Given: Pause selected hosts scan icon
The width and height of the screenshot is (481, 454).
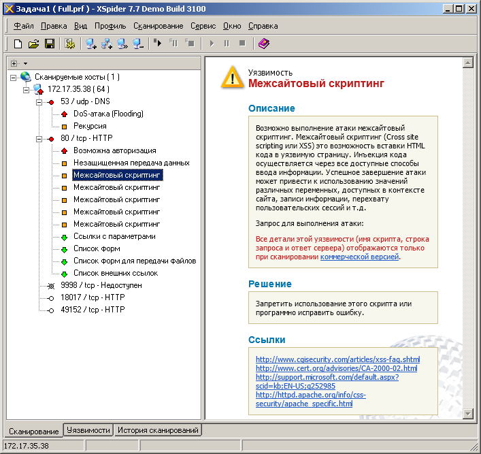Looking at the screenshot, I should [173, 44].
